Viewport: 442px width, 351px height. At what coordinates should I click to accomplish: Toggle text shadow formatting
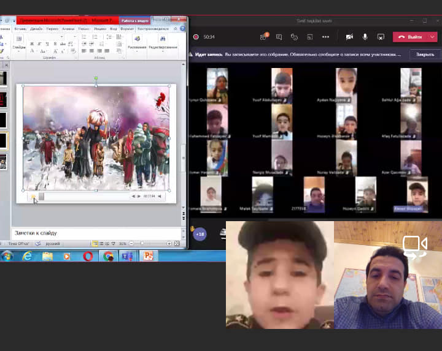pos(55,44)
